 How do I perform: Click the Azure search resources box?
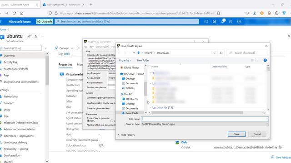(x=127, y=22)
